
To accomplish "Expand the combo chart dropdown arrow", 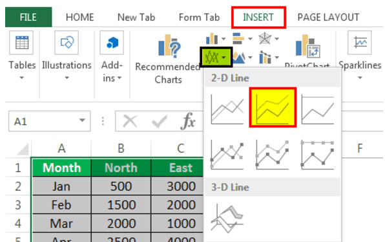I will 276,58.
